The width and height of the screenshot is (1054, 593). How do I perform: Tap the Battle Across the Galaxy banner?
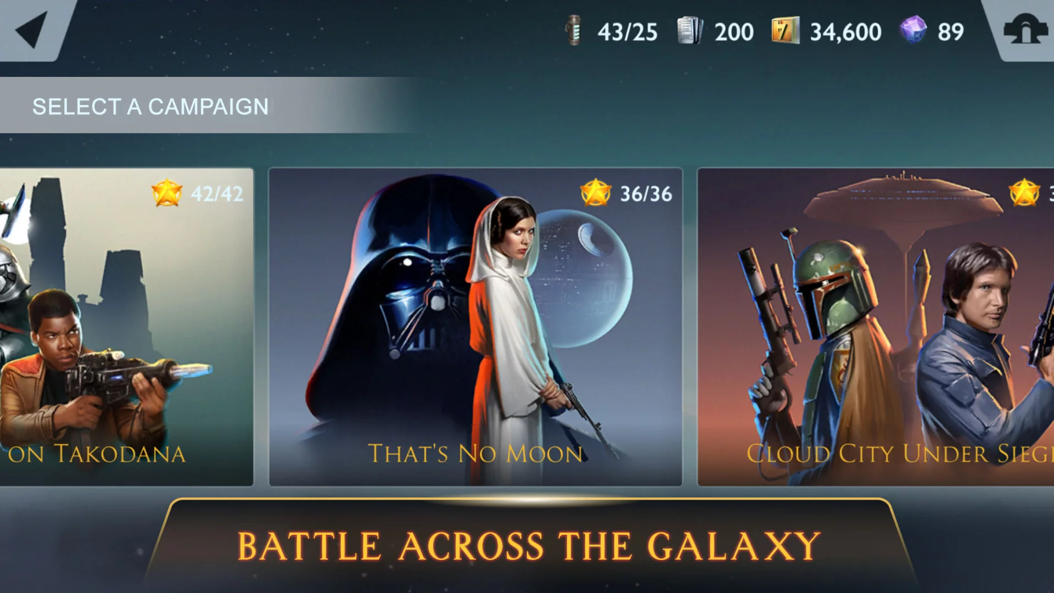tap(529, 546)
